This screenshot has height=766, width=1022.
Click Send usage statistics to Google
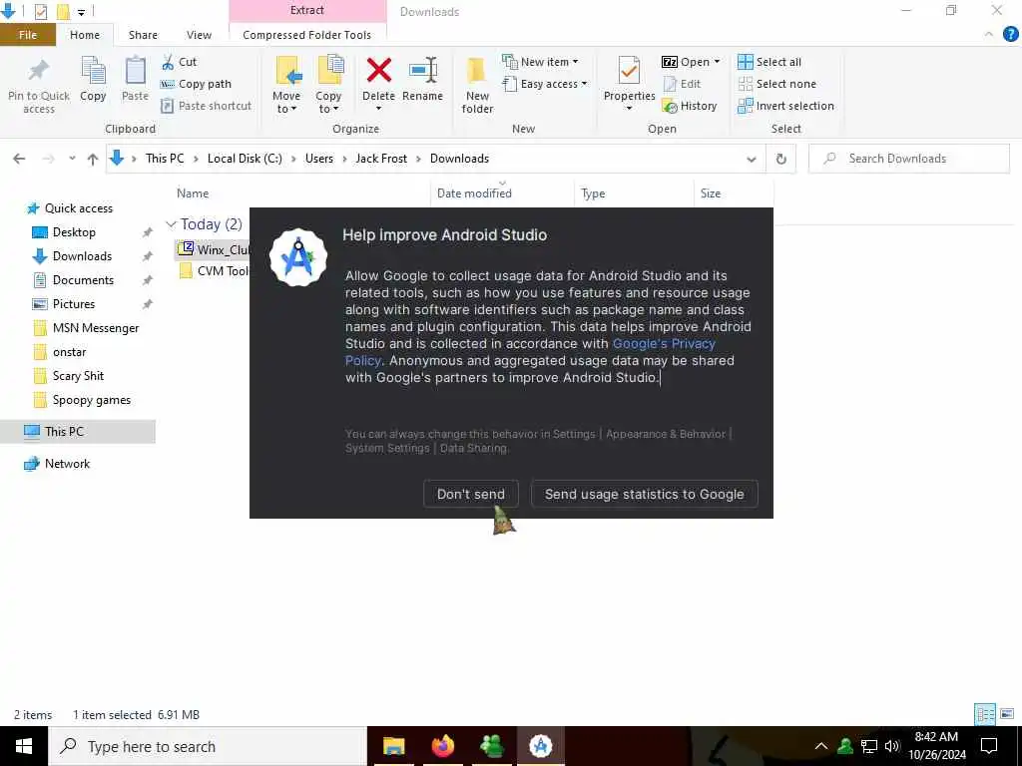(644, 494)
